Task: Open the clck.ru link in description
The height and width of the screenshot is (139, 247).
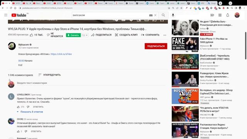Action: click(x=61, y=54)
